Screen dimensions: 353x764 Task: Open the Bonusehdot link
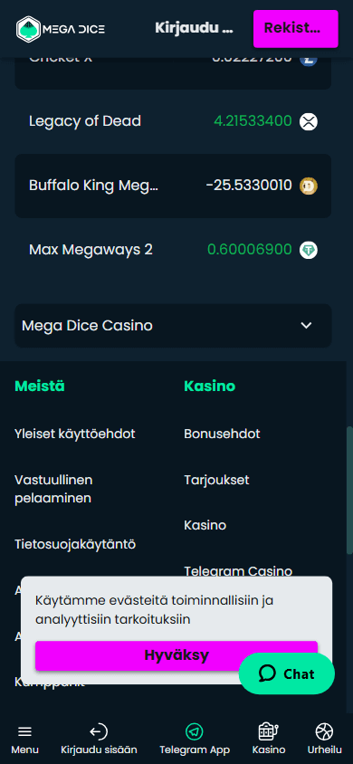click(x=222, y=434)
